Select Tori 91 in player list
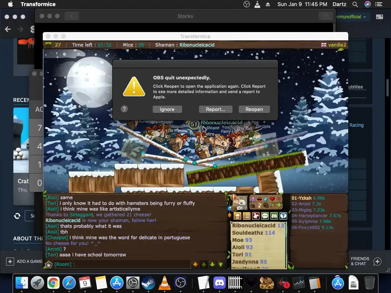391x293 pixels. click(242, 254)
